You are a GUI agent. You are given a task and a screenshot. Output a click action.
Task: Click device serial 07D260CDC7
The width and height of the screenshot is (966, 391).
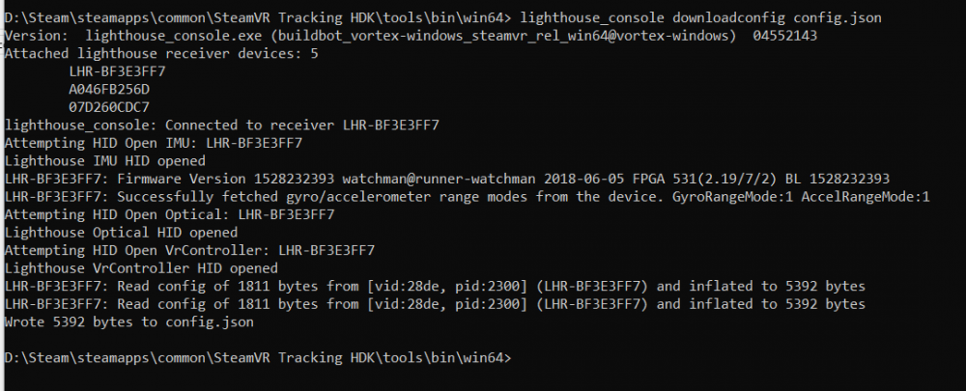pyautogui.click(x=109, y=106)
